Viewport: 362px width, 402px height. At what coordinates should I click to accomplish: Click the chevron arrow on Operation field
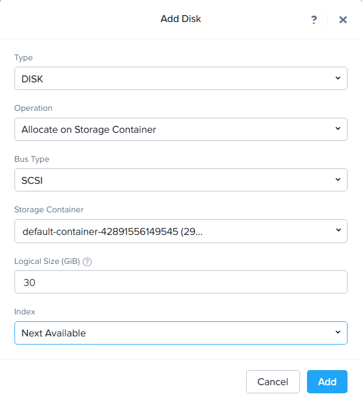[x=338, y=129]
